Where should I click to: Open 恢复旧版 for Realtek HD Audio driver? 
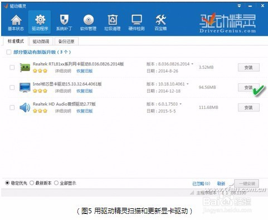point(85,111)
